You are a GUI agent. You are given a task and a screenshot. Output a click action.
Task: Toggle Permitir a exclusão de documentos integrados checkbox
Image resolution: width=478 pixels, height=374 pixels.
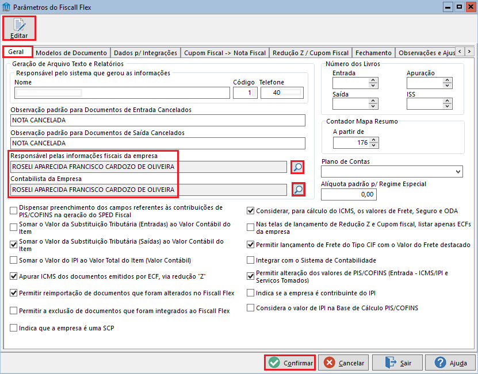point(13,311)
